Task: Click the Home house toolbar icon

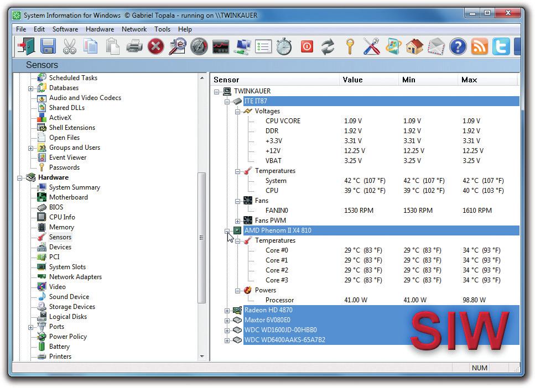Action: (x=414, y=46)
